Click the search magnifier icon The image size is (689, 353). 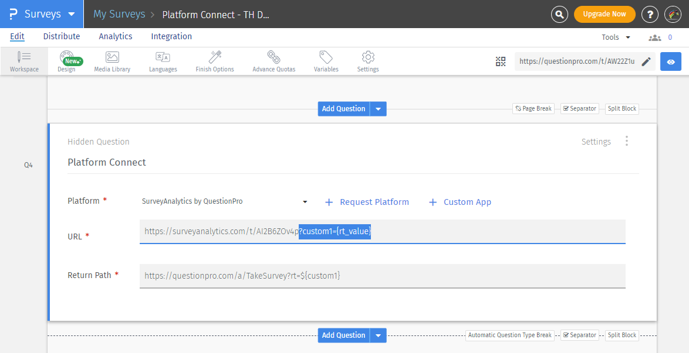pyautogui.click(x=560, y=14)
